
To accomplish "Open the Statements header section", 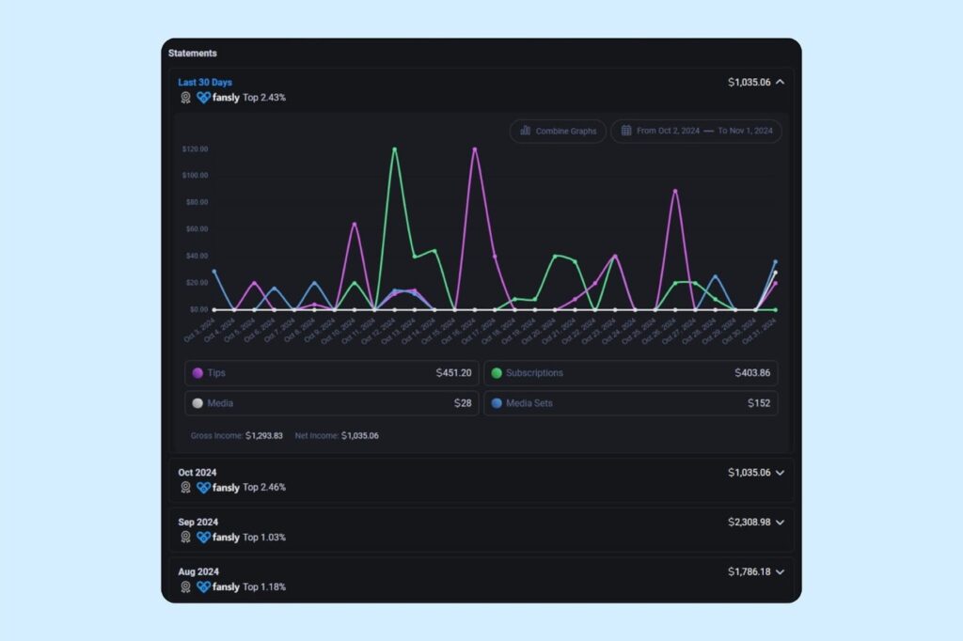I will (x=192, y=54).
